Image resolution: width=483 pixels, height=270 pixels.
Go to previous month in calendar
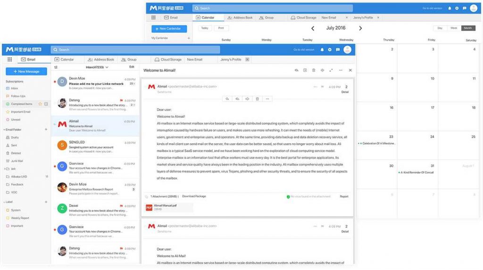pos(313,28)
